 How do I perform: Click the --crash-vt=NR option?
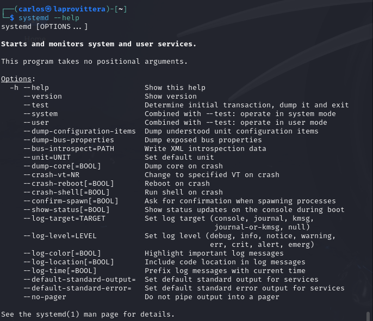coord(52,175)
